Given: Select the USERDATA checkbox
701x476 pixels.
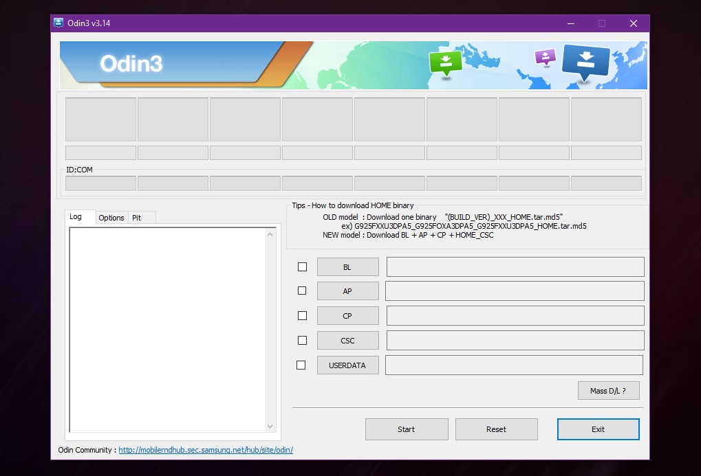Looking at the screenshot, I should point(301,365).
